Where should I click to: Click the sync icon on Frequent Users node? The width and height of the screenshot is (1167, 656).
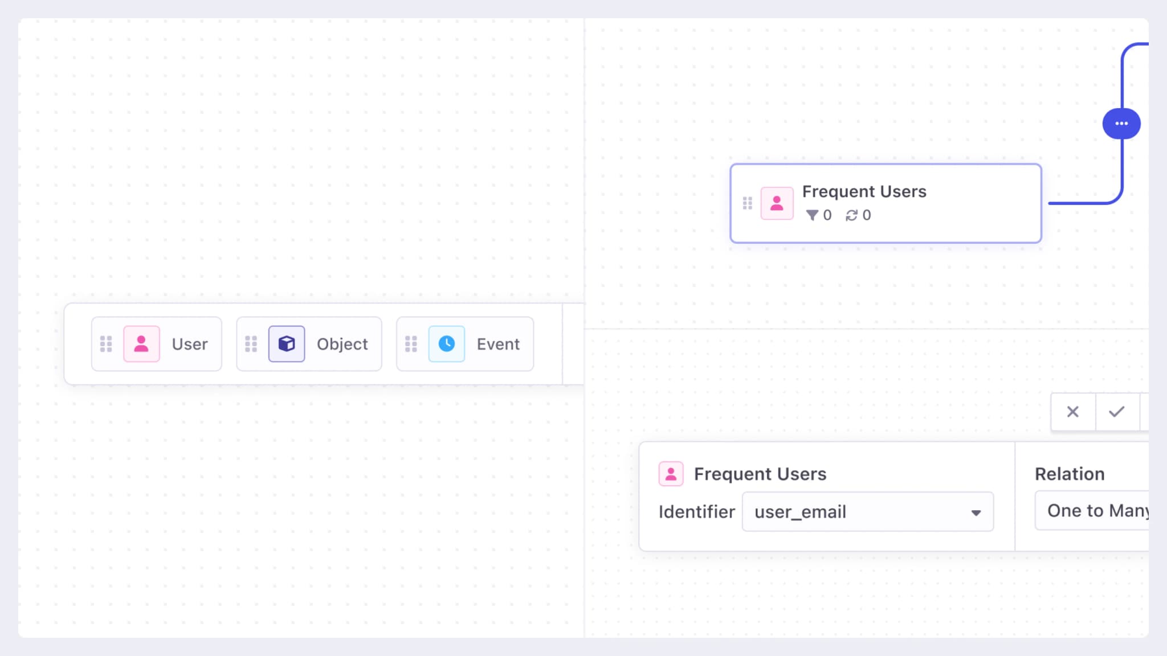(x=851, y=215)
